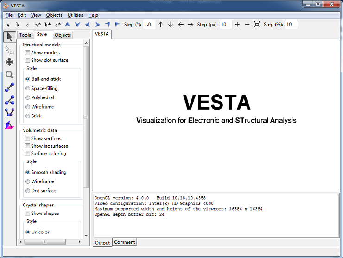Open the Objects menu in the menu bar
Viewport: 343px width, 258px height.
[x=54, y=15]
